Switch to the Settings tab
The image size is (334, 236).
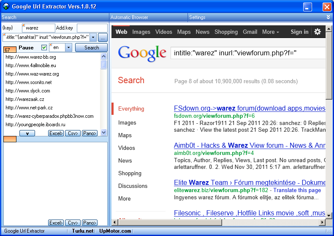click(197, 17)
